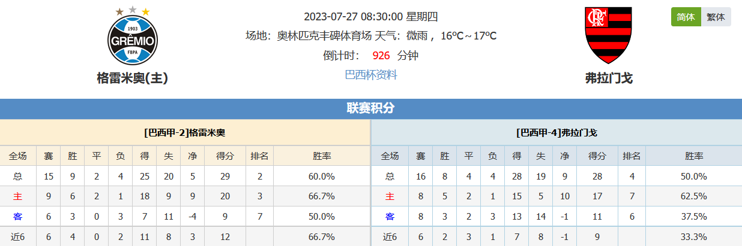This screenshot has width=742, height=246.
Task: Click the 胜率 column header in Grêmio table
Action: point(322,156)
